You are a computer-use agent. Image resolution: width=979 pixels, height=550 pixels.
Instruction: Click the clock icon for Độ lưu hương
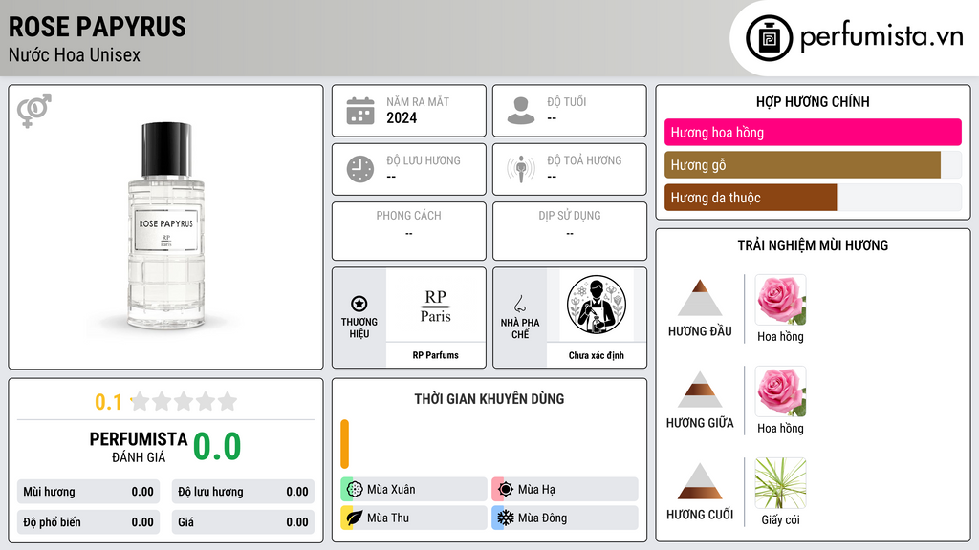(360, 169)
